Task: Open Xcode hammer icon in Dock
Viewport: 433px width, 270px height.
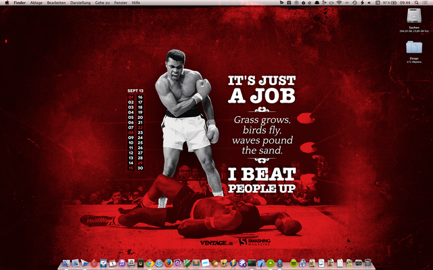Action: (261, 263)
